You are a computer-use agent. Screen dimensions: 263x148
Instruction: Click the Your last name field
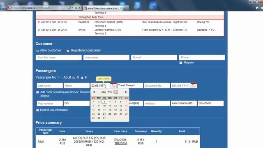[59, 58]
